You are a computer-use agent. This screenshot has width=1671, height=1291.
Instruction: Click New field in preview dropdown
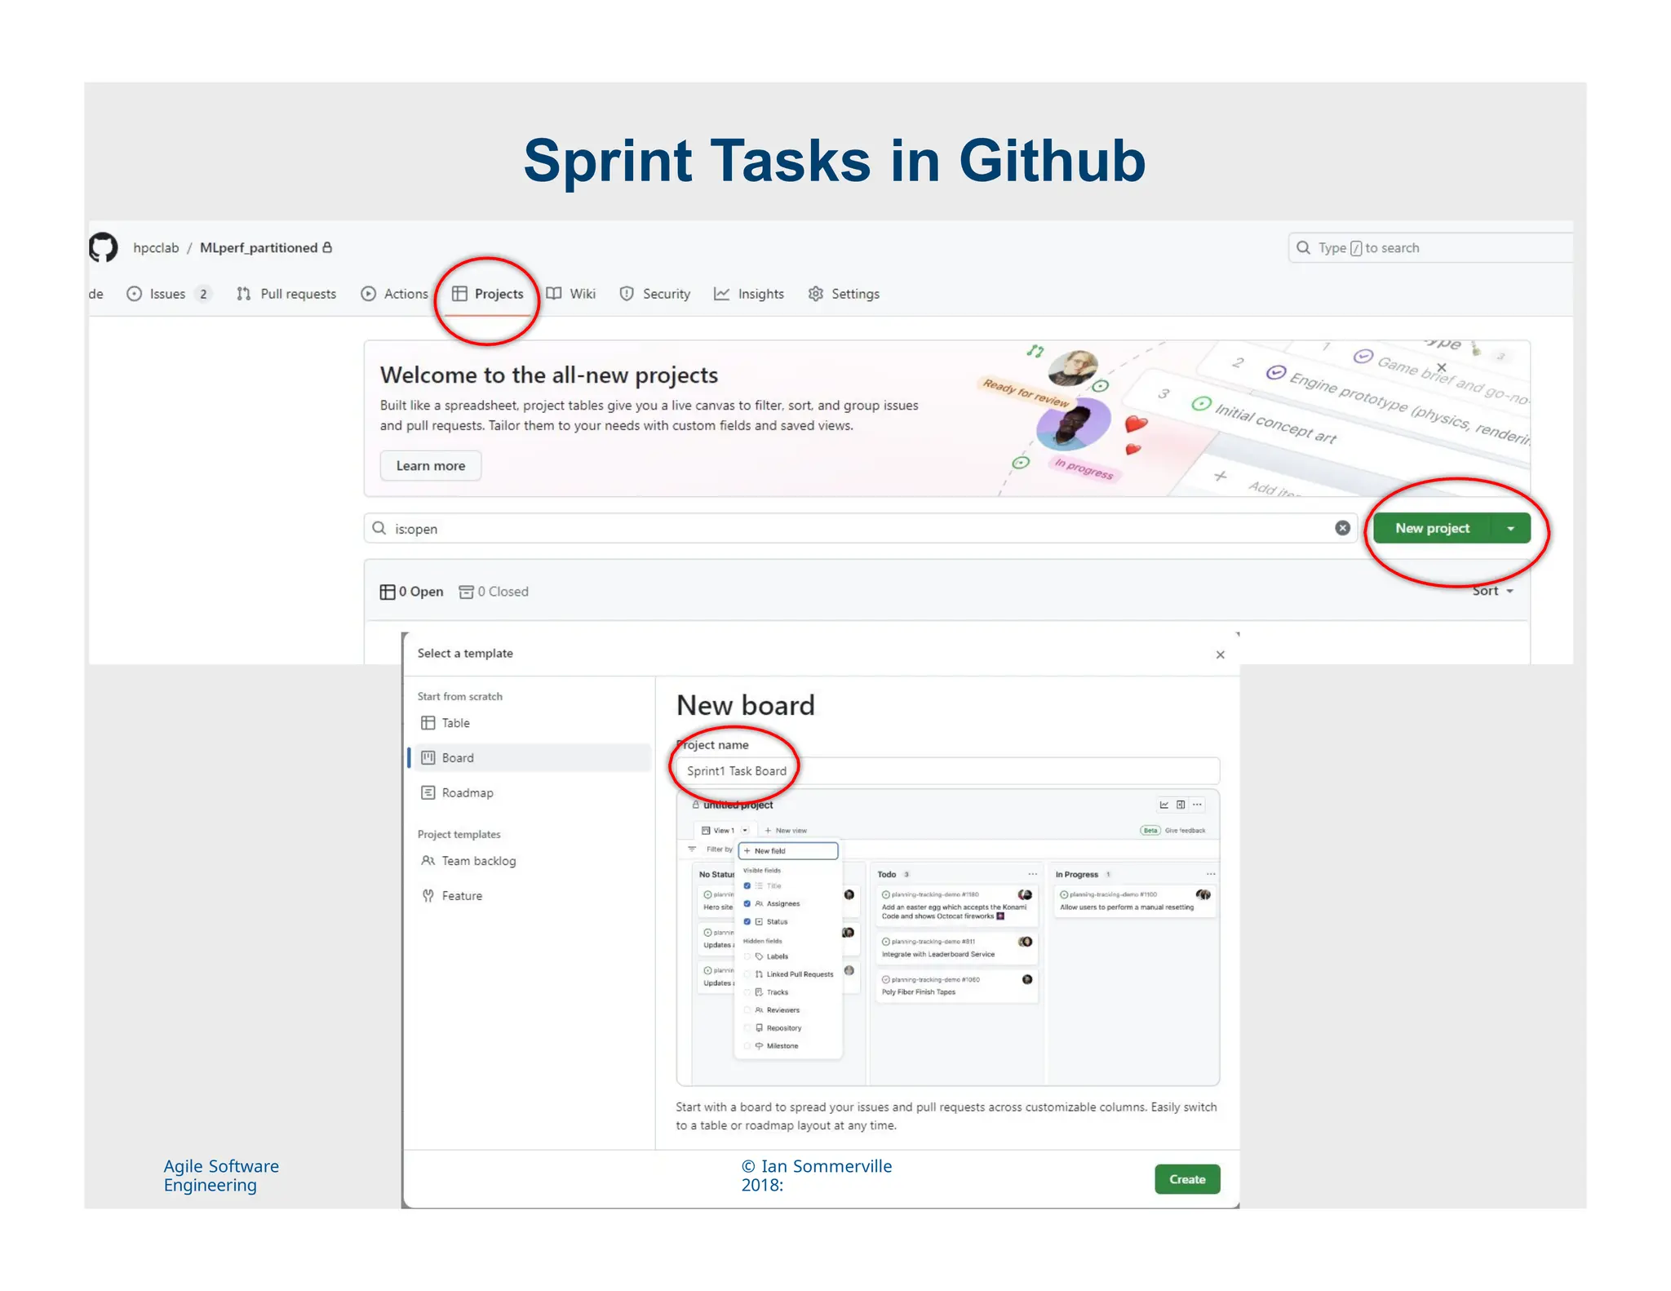788,850
